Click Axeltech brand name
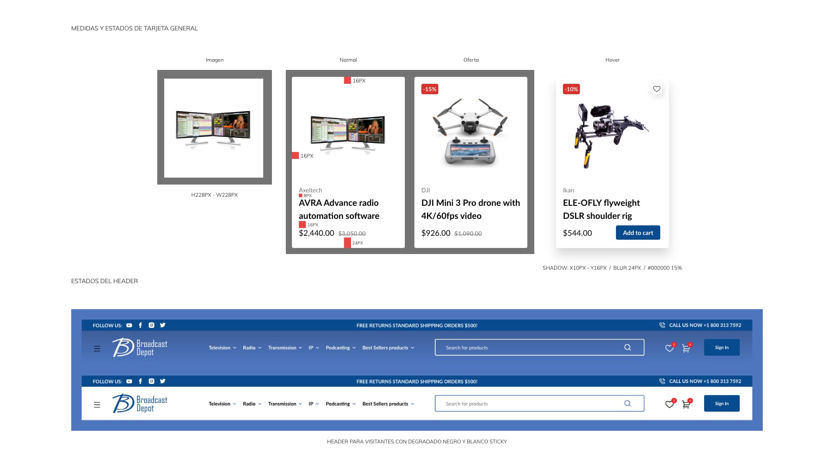This screenshot has height=469, width=834. pyautogui.click(x=310, y=190)
